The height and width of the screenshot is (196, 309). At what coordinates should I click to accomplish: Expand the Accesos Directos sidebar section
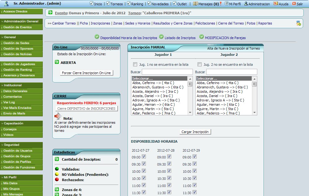pyautogui.click(x=21, y=11)
